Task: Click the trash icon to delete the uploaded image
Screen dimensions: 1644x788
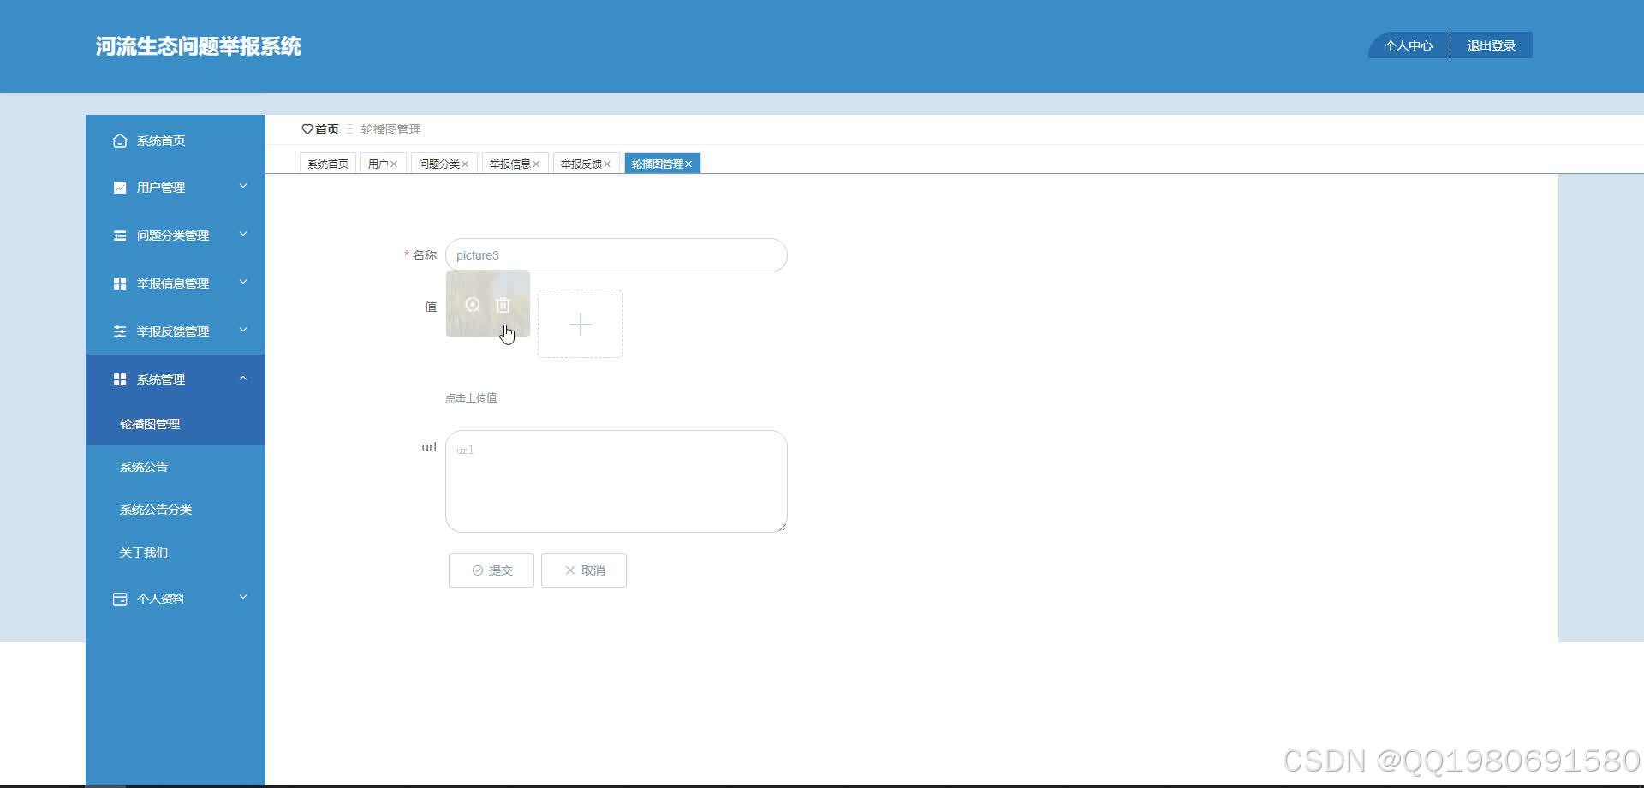Action: click(503, 305)
